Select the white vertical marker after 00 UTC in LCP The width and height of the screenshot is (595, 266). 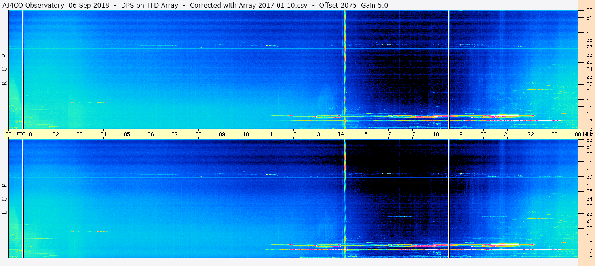pyautogui.click(x=23, y=199)
